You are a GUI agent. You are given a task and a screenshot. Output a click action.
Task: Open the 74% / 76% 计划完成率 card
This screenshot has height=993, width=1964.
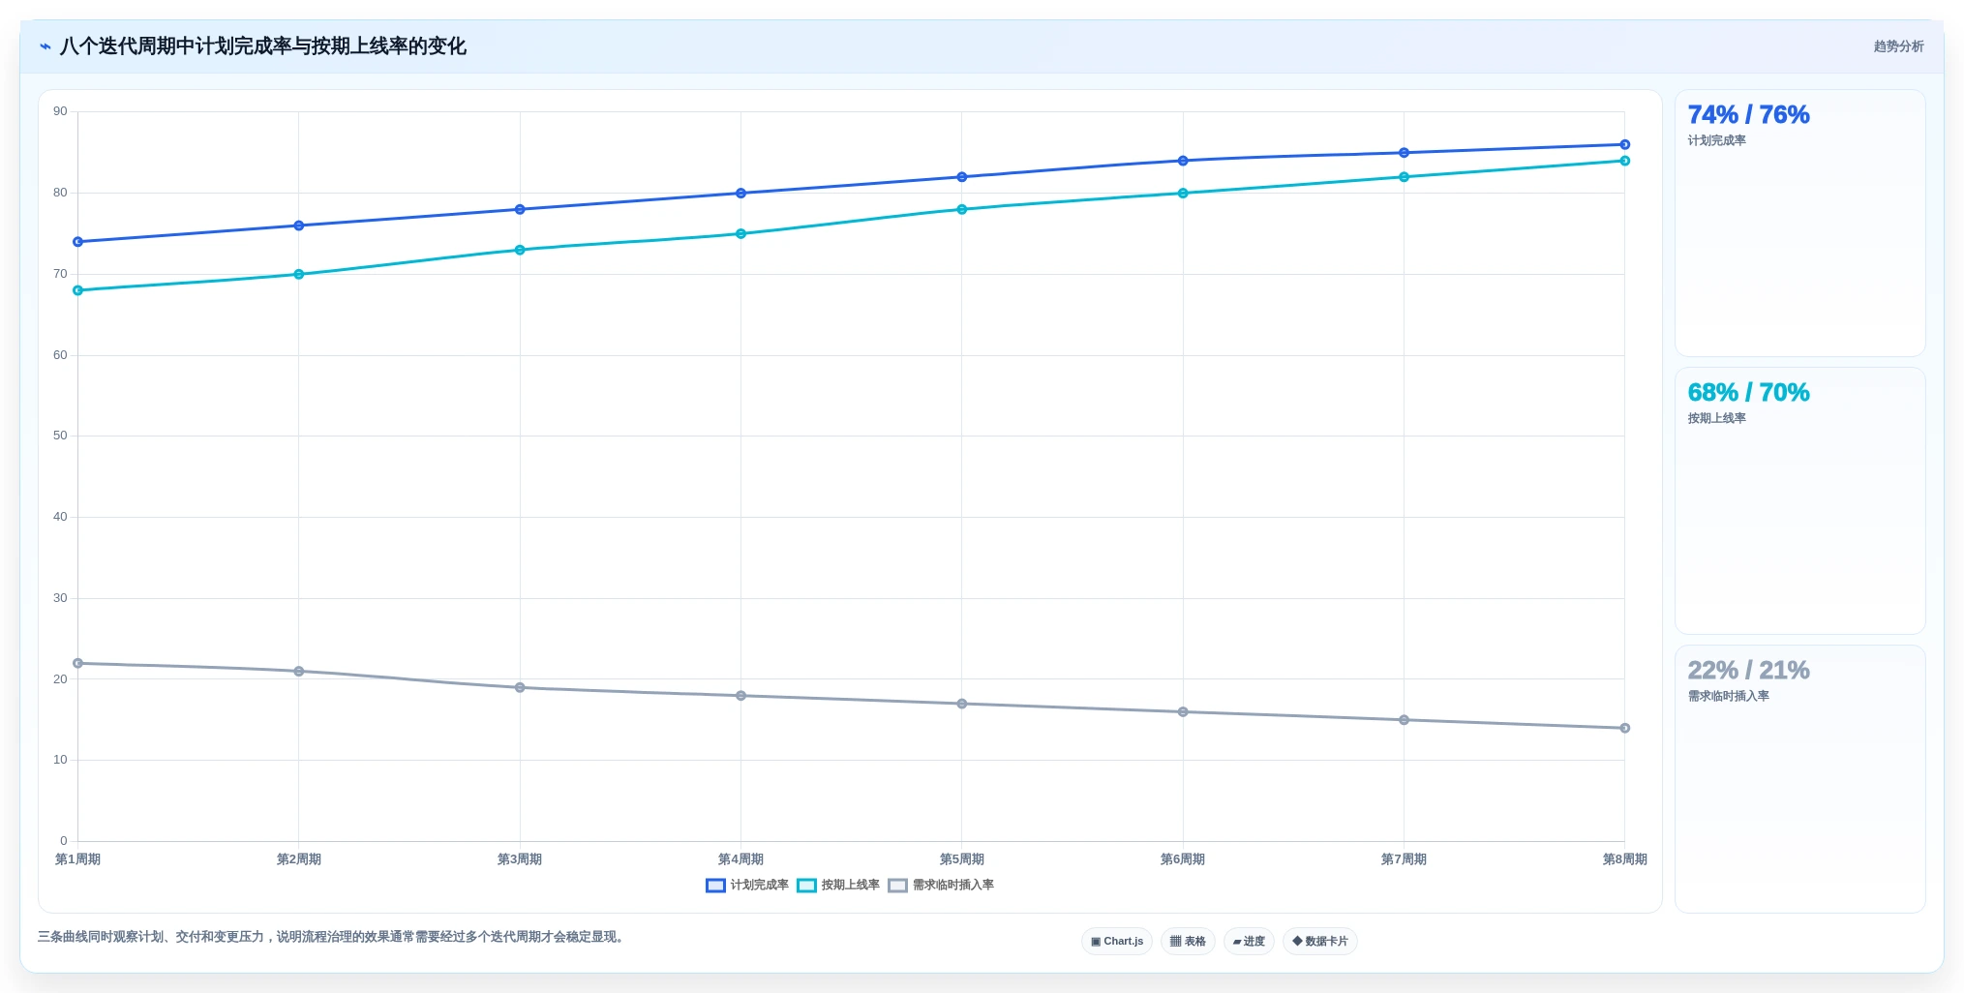(x=1799, y=224)
